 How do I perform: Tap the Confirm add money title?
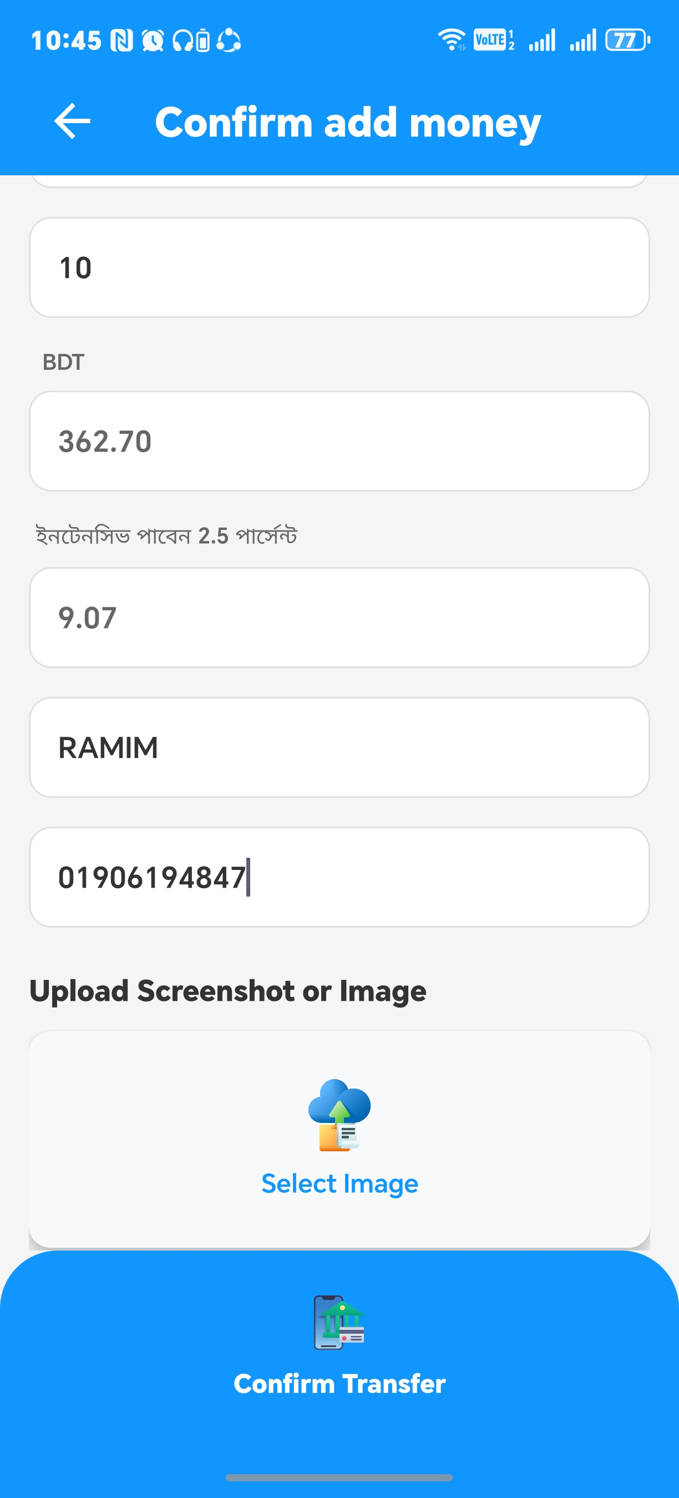click(348, 122)
